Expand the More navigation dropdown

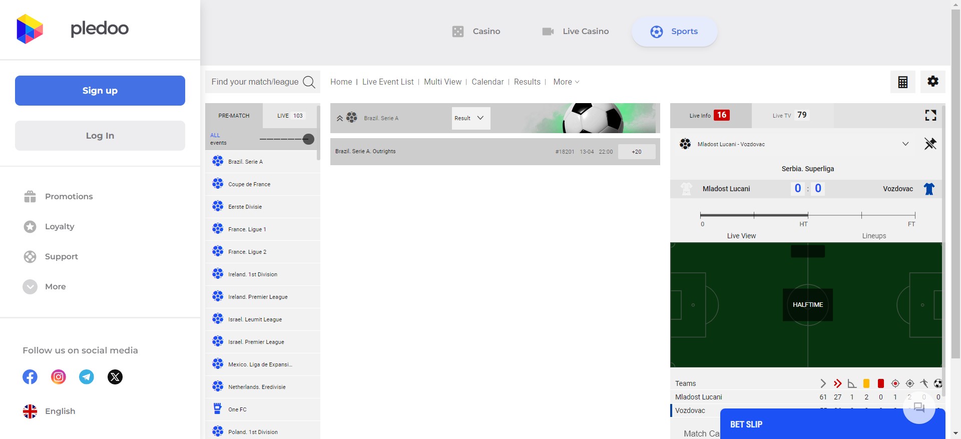point(566,82)
